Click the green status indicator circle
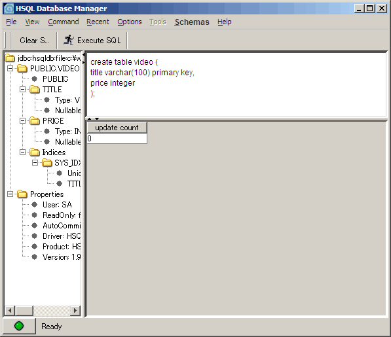 [19, 326]
